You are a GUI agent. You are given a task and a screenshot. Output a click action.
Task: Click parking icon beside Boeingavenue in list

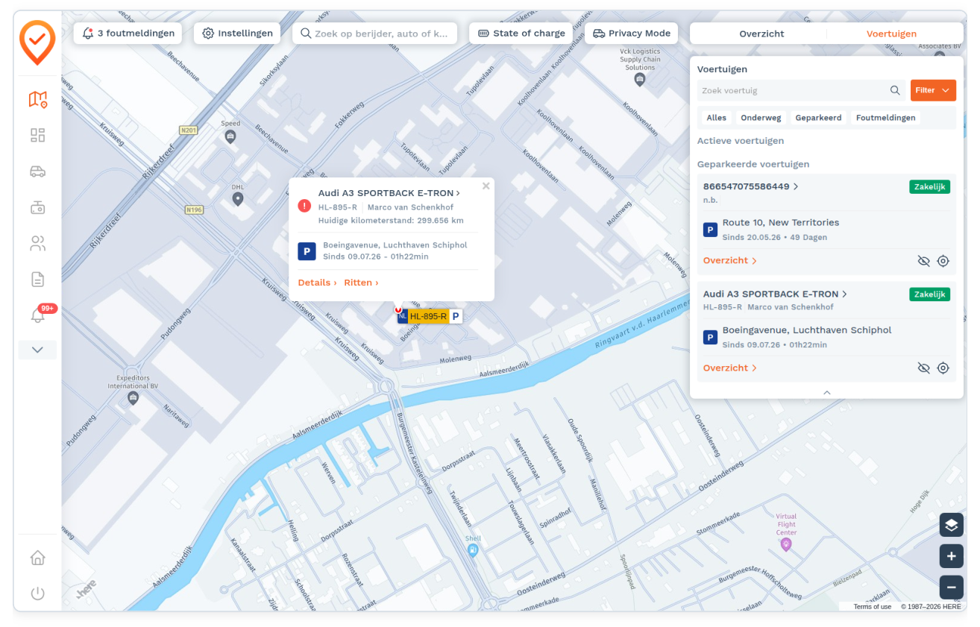(x=710, y=337)
